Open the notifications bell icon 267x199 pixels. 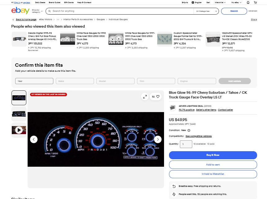click(248, 2)
